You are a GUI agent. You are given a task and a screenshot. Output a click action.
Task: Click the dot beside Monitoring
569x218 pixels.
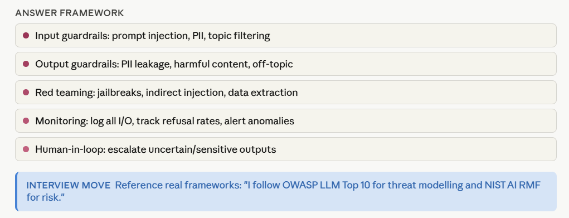coord(26,120)
